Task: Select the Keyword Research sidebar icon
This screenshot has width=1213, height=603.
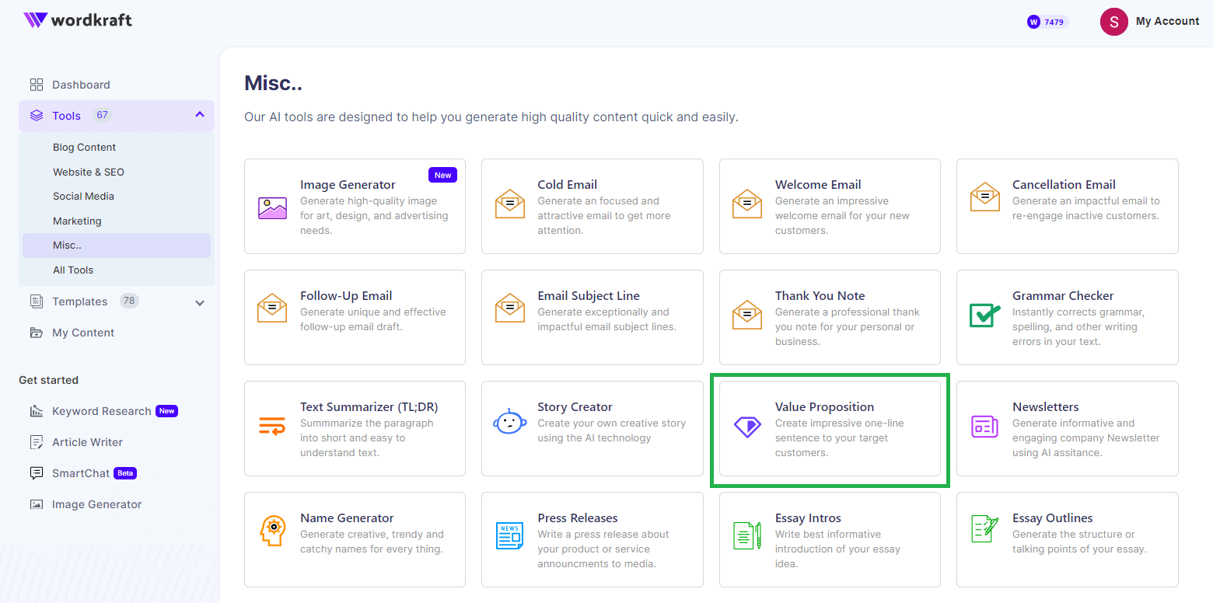Action: coord(36,411)
